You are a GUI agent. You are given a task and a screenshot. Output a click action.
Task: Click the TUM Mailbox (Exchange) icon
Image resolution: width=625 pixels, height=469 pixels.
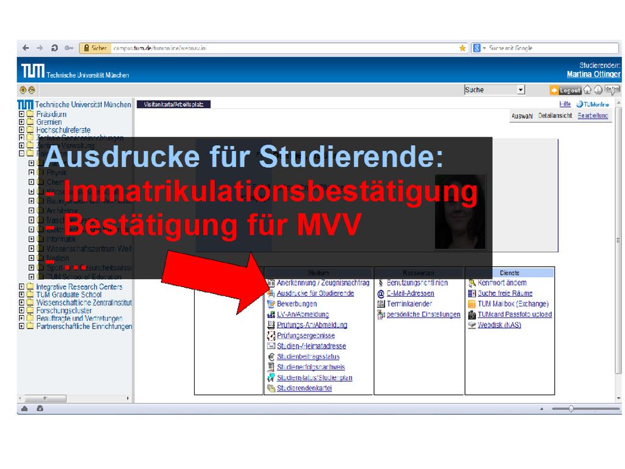pos(472,304)
